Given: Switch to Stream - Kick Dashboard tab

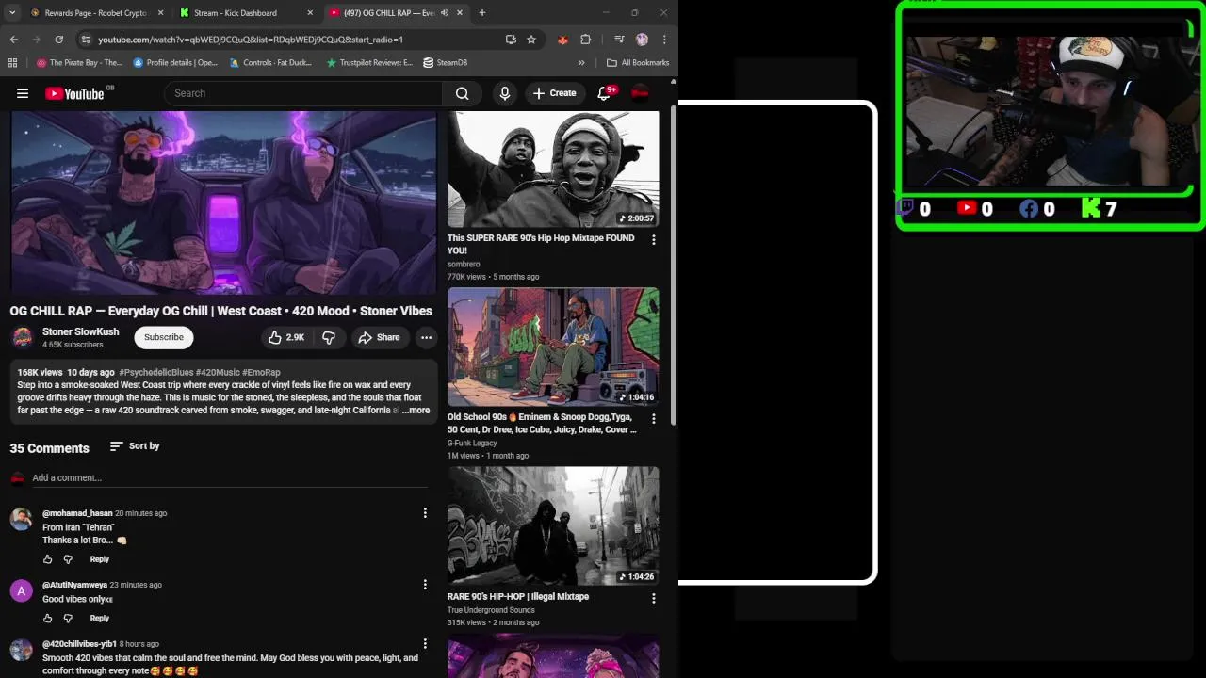Looking at the screenshot, I should 245,13.
